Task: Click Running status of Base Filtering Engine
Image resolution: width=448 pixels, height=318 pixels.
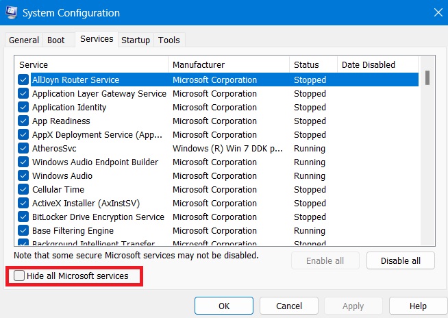Action: [310, 231]
